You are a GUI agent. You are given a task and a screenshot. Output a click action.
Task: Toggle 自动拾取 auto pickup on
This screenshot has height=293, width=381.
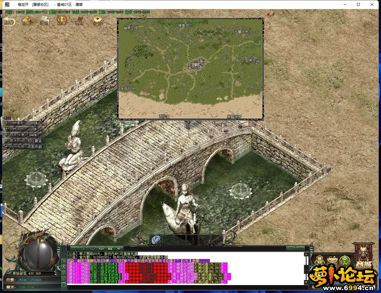pos(24,147)
